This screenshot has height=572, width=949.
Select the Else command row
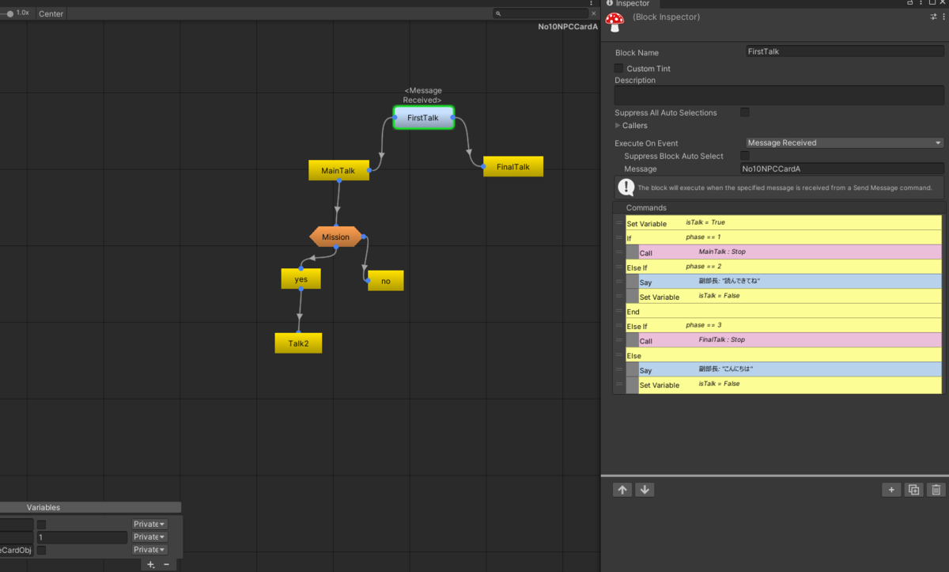784,355
